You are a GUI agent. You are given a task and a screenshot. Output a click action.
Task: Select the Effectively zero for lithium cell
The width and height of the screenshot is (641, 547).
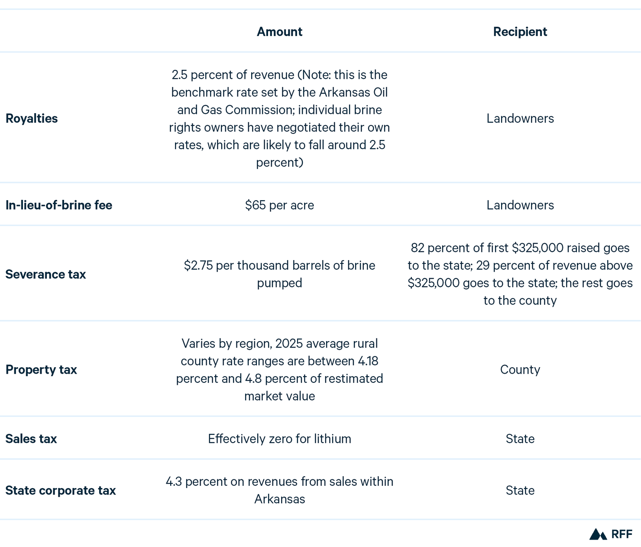click(279, 439)
